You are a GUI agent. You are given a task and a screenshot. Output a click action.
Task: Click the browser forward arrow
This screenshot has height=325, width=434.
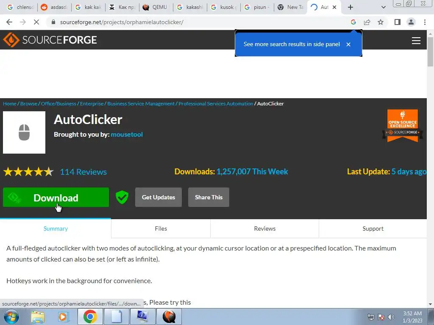[23, 22]
